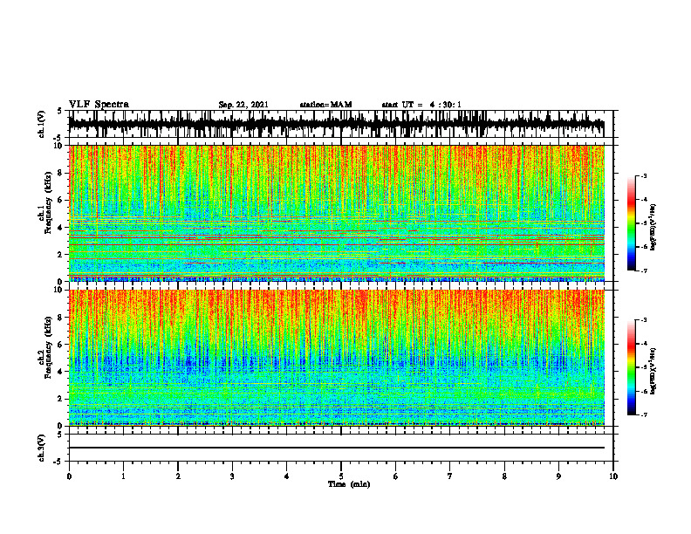The height and width of the screenshot is (534, 691).
Task: Click the "5" voltage tick of ch.1 waveform
Action: pos(59,112)
